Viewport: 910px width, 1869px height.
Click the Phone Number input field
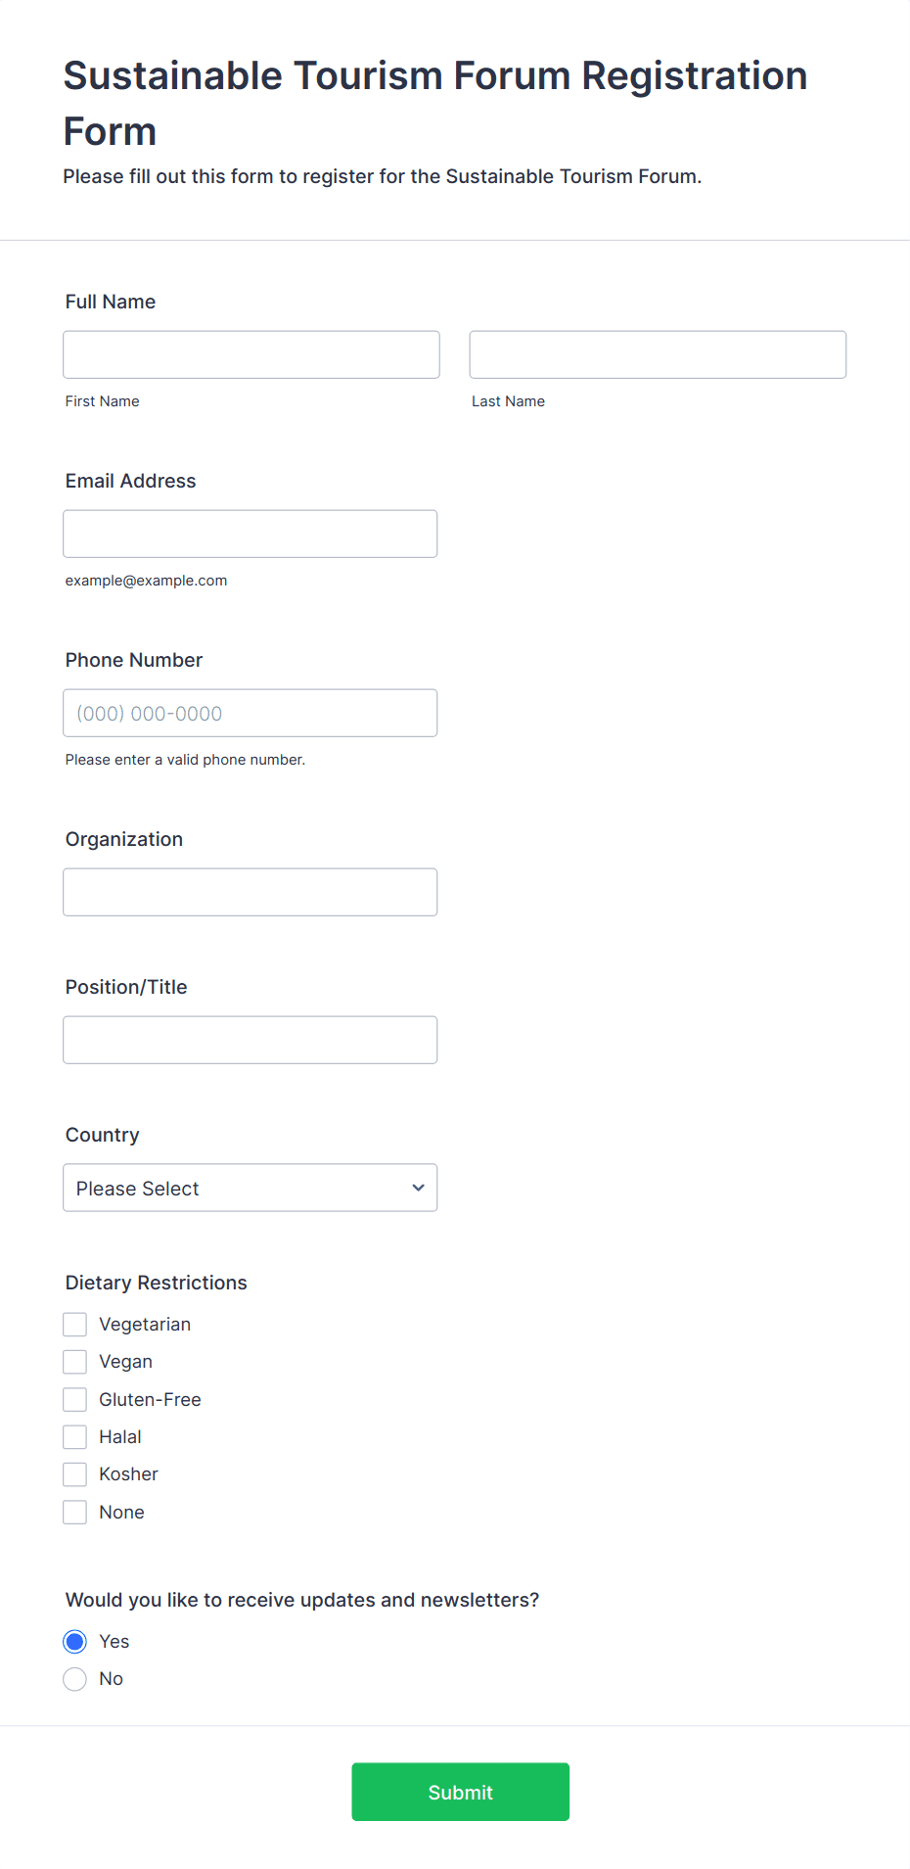click(x=250, y=713)
